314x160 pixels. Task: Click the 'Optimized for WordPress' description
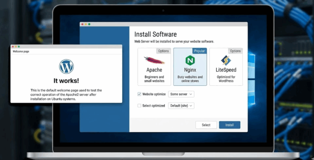click(226, 79)
